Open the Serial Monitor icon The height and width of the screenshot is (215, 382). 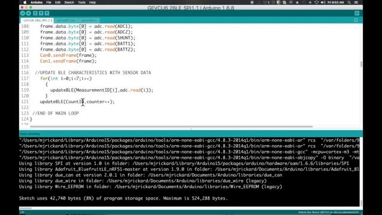pos(357,13)
